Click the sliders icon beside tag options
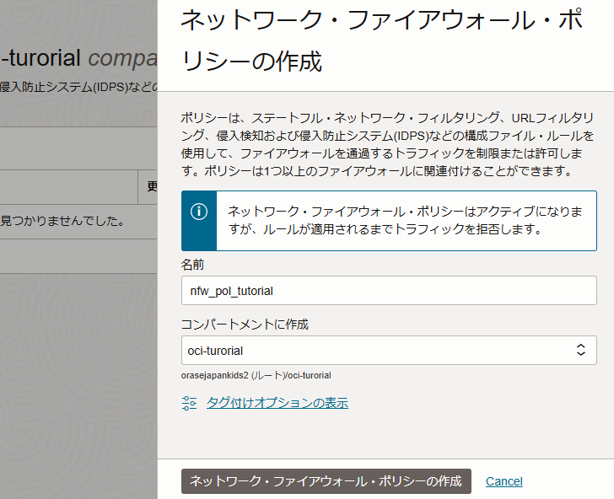This screenshot has height=499, width=614. pyautogui.click(x=189, y=404)
